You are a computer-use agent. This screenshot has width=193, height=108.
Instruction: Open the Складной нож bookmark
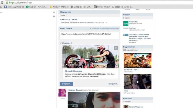(x=81, y=7)
